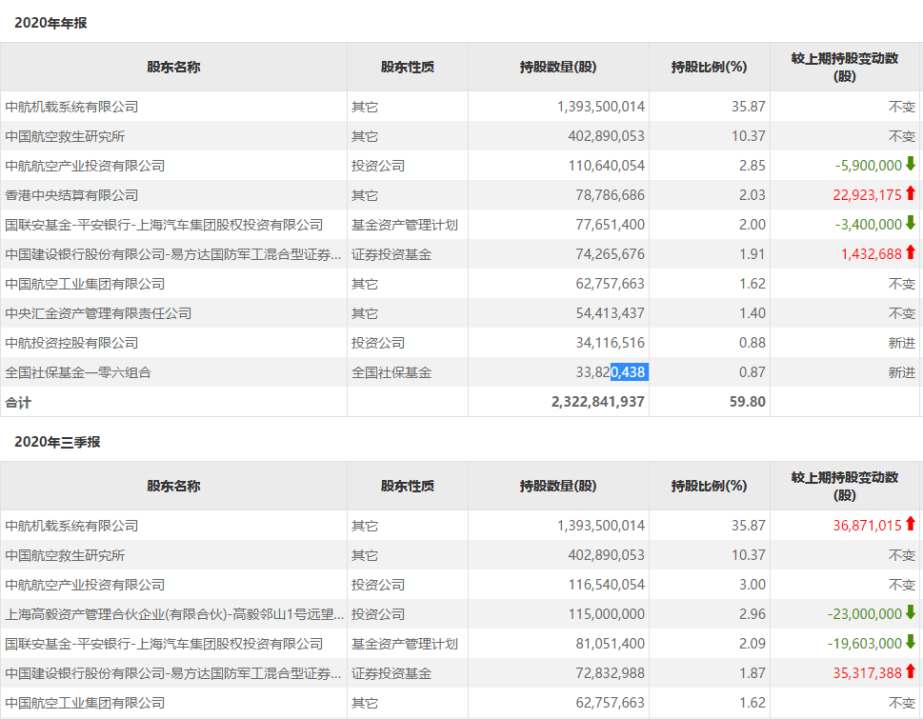Click share count 110,640,054
923x719 pixels.
607,166
